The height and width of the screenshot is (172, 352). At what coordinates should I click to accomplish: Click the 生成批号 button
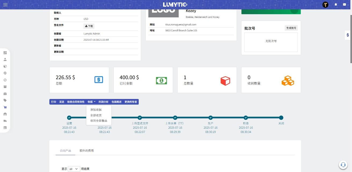(x=291, y=28)
